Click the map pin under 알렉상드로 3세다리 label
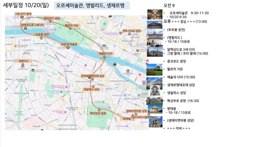The width and height of the screenshot is (264, 147). click(x=26, y=28)
